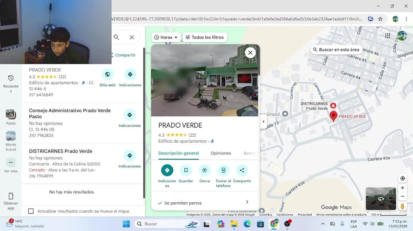
Task: Switch to the partially visible Acerca de tab
Action: click(250, 153)
